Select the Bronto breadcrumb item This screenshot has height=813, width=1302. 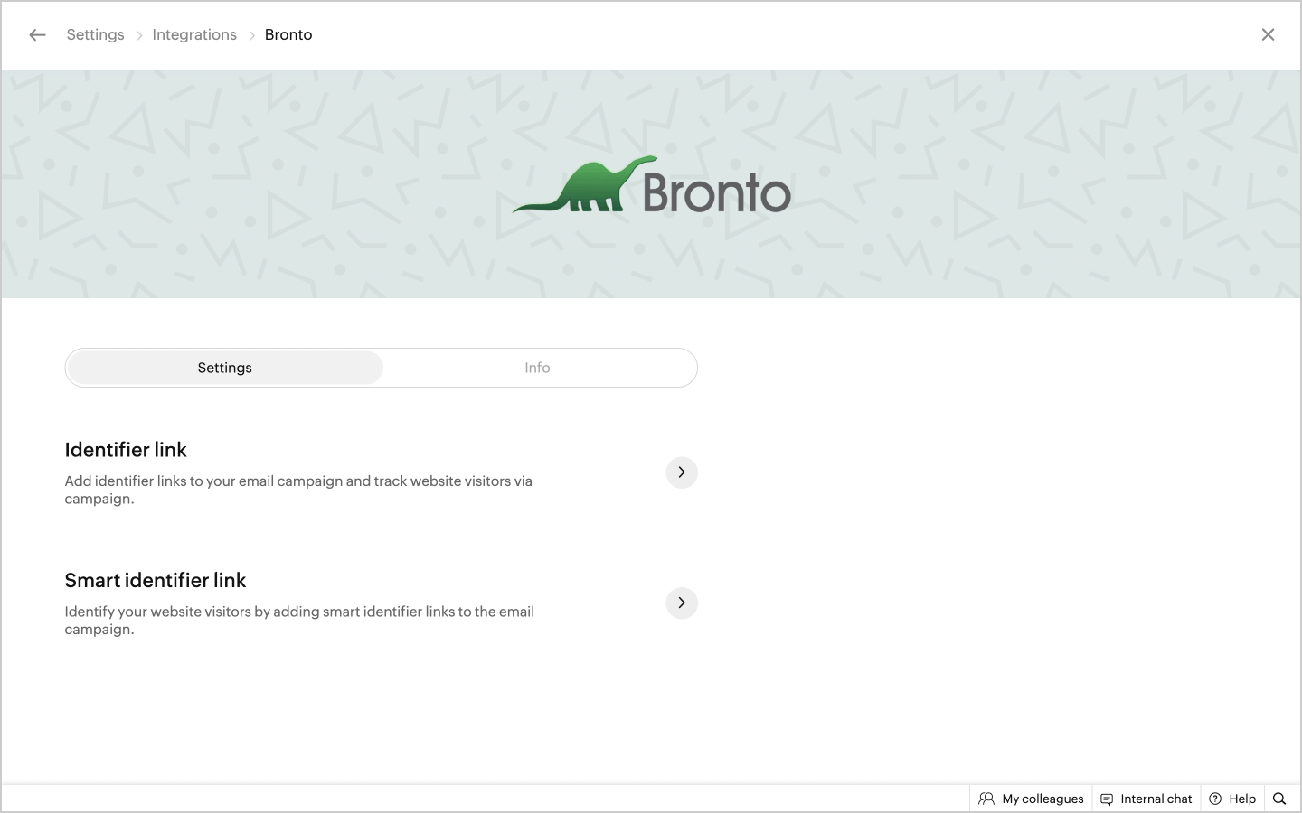coord(288,34)
